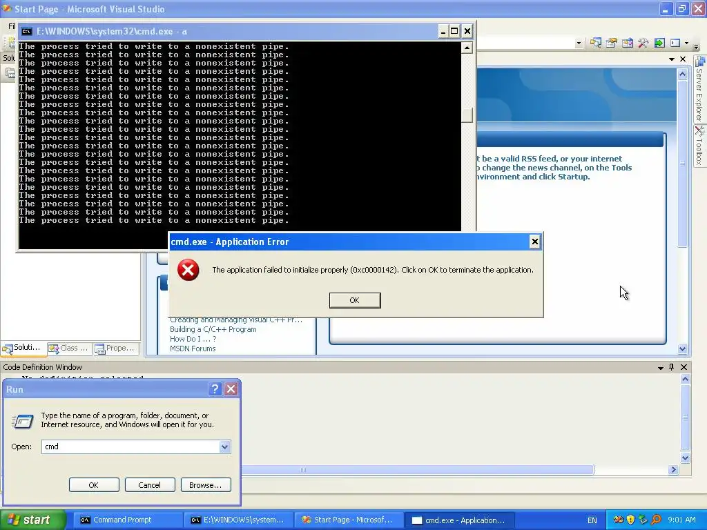Click the Run dialog help question-mark button

point(215,389)
